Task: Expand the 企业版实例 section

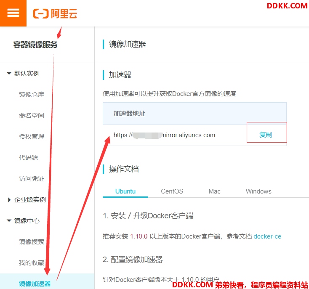Action: [9, 200]
